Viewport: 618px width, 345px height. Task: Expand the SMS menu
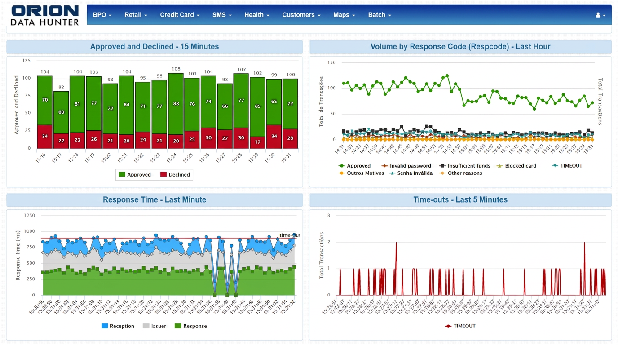click(x=222, y=15)
